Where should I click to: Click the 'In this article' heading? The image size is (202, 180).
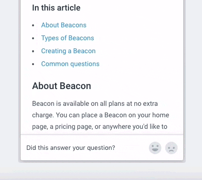point(56,8)
